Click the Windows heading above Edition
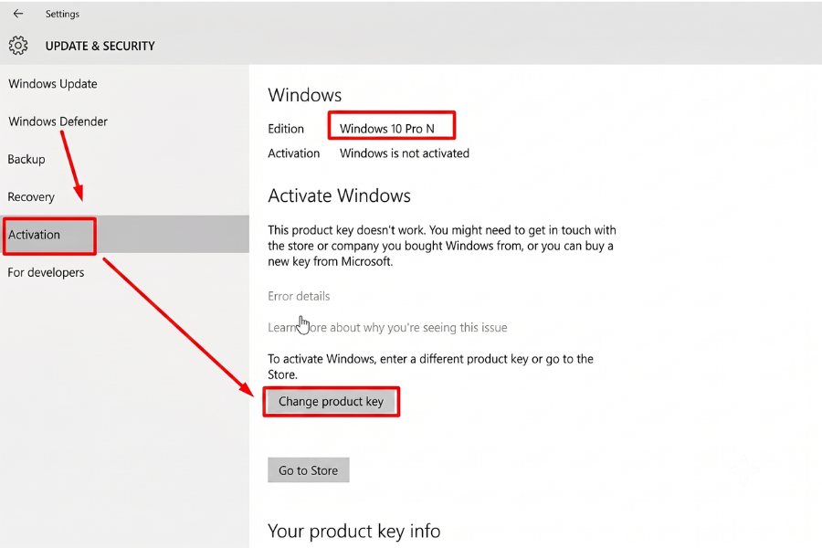Image resolution: width=822 pixels, height=548 pixels. click(304, 95)
